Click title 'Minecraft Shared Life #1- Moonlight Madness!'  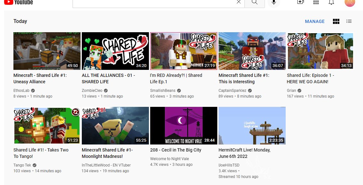tap(107, 153)
